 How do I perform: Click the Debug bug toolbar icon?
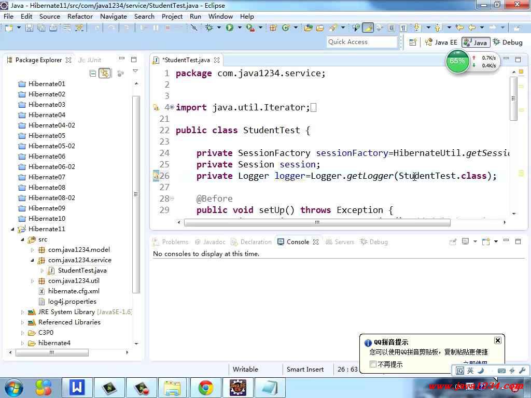point(209,28)
